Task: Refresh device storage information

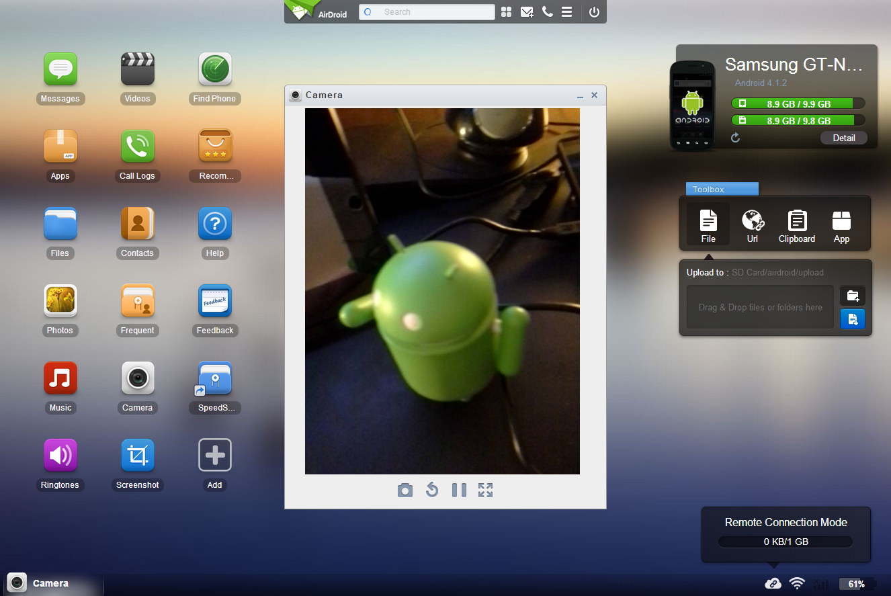Action: pyautogui.click(x=735, y=137)
